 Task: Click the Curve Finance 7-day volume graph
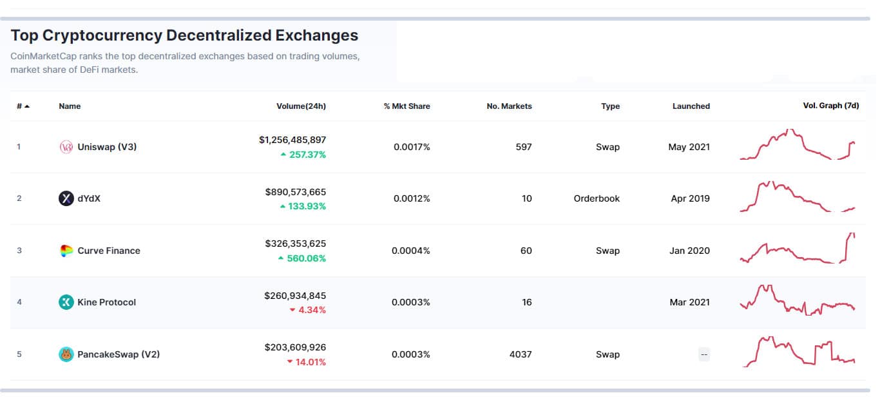798,248
